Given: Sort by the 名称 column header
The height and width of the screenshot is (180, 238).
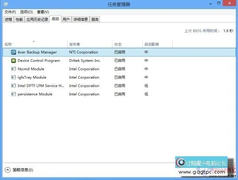Looking at the screenshot, I should click(x=35, y=44).
